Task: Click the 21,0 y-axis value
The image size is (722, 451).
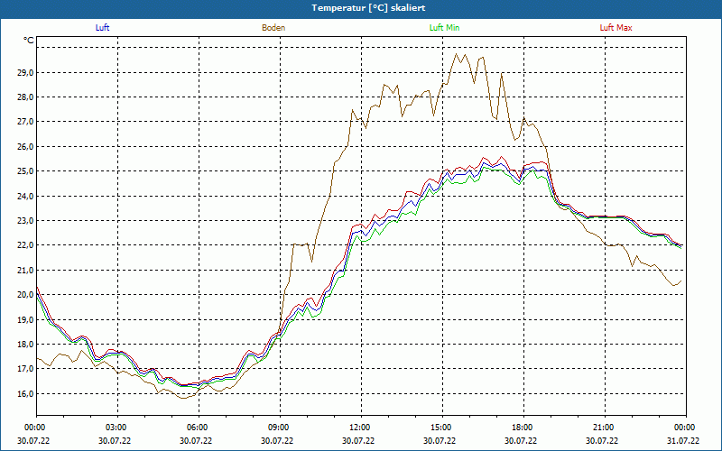Action: point(26,270)
